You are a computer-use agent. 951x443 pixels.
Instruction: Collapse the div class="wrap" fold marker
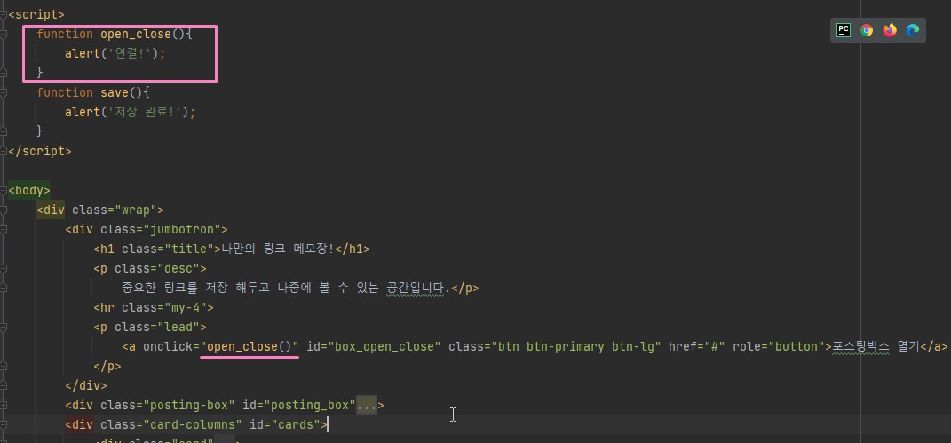pyautogui.click(x=3, y=210)
